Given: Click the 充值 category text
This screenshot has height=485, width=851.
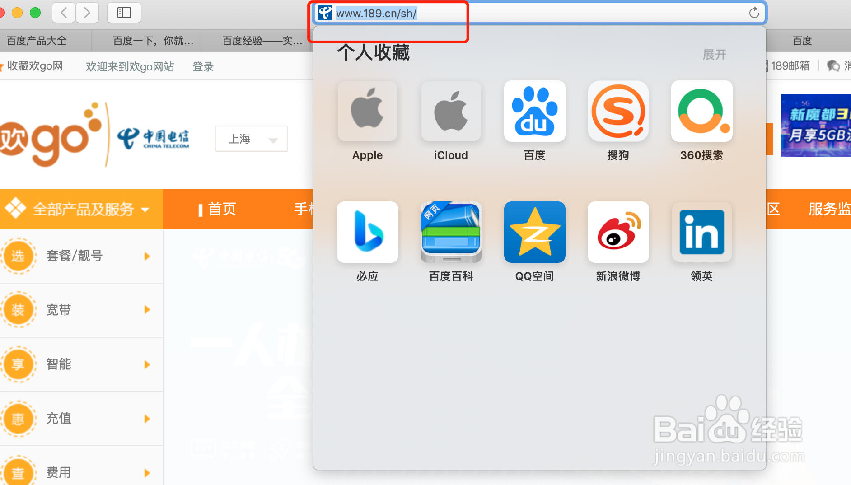Looking at the screenshot, I should click(59, 418).
